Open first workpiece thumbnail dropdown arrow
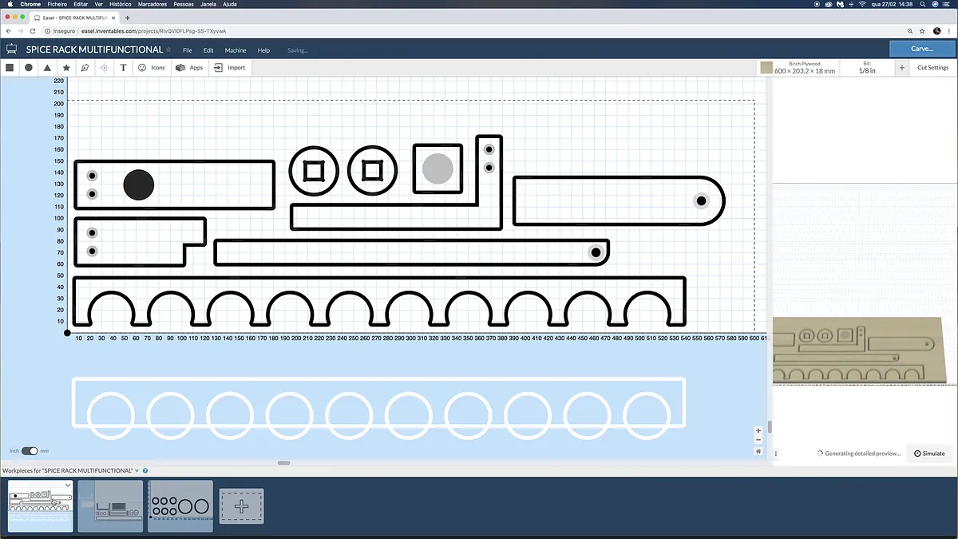Viewport: 958px width, 539px height. point(67,485)
